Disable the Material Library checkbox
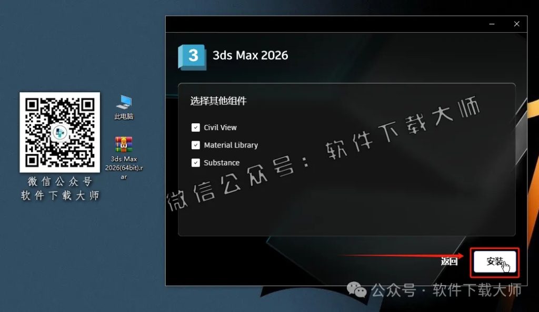The width and height of the screenshot is (539, 312). 195,145
